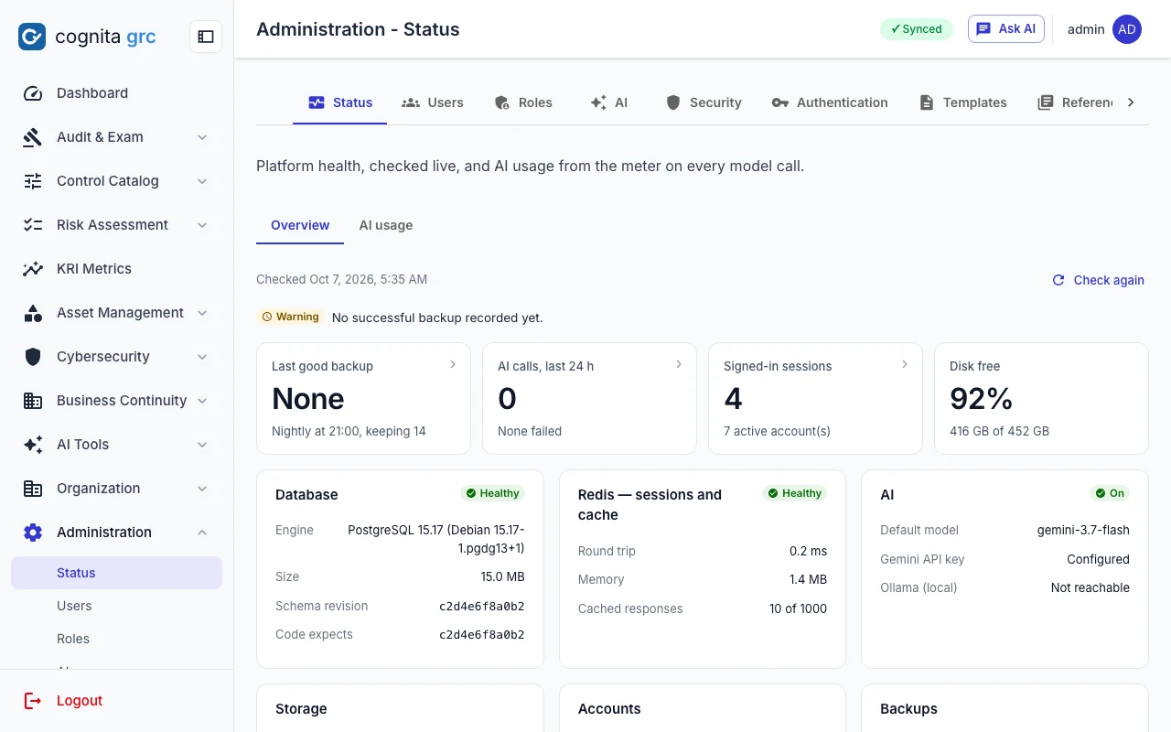Expand the AI Tools chevron

coord(202,445)
